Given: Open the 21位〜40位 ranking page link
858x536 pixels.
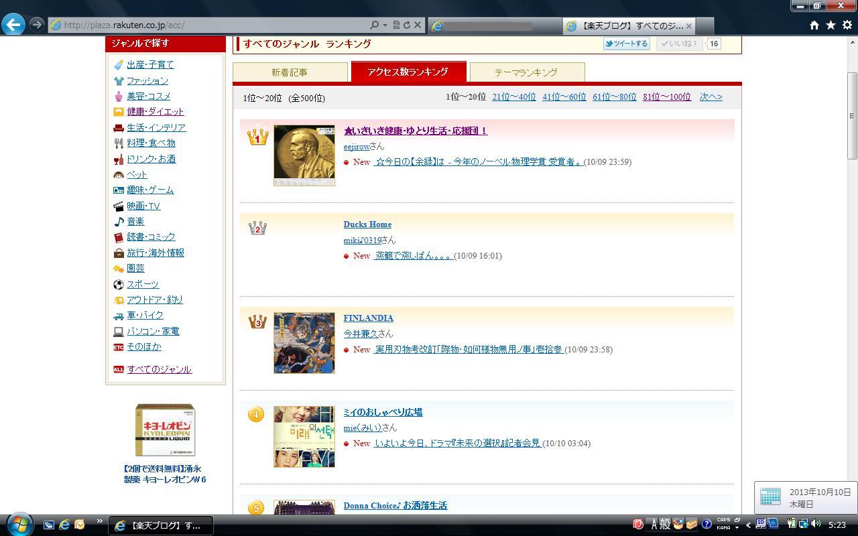Looking at the screenshot, I should [513, 97].
